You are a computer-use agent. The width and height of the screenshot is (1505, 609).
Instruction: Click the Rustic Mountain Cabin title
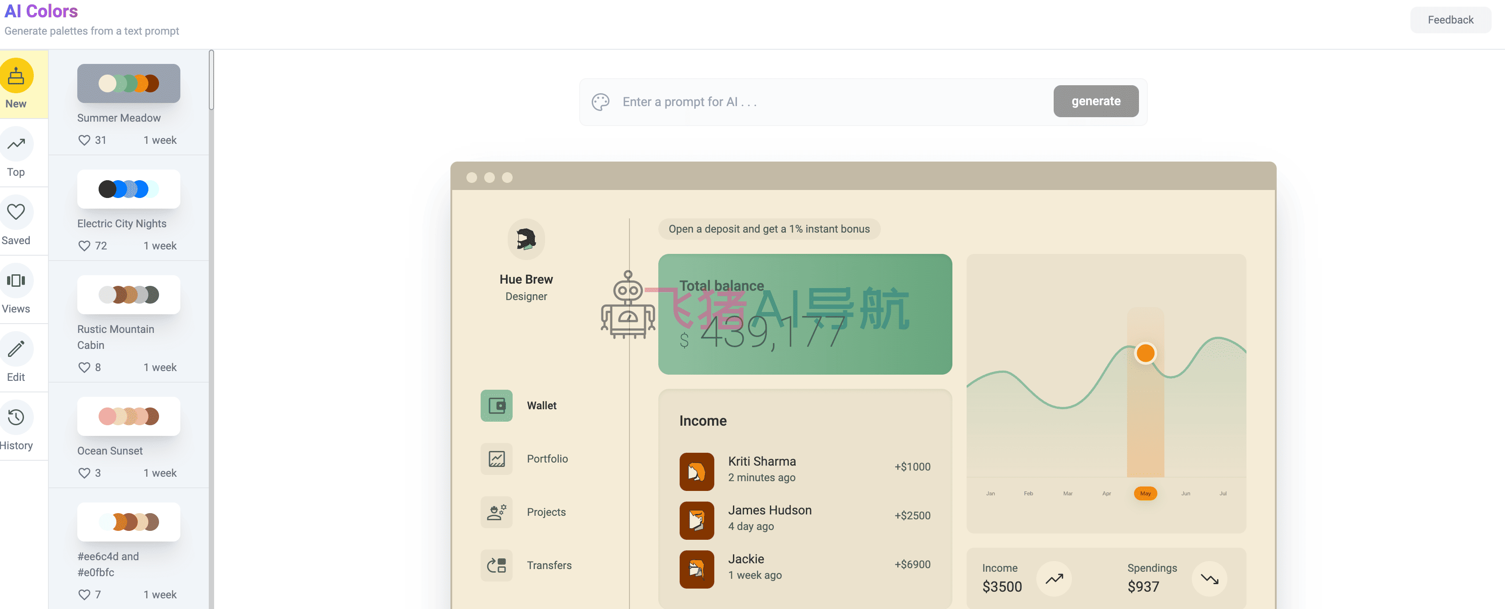coord(115,337)
